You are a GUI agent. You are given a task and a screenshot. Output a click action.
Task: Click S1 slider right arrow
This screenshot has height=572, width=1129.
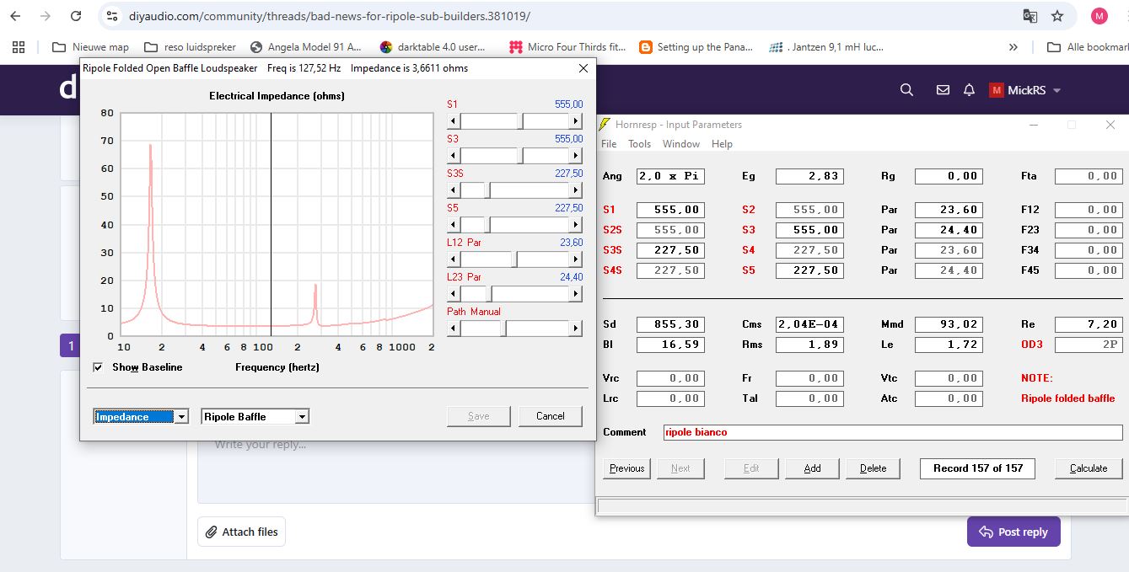coord(576,121)
